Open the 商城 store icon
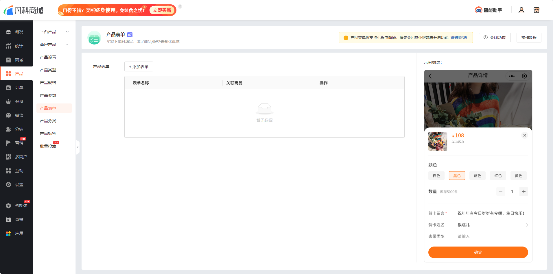Screen dimensions: 553x274 8,60
